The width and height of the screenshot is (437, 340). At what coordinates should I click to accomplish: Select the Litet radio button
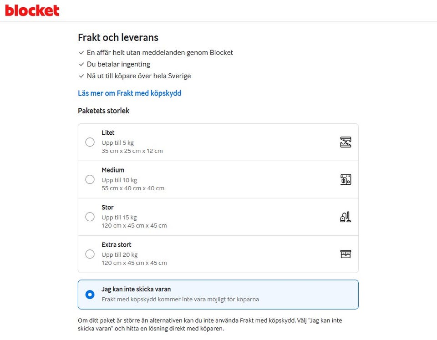90,142
